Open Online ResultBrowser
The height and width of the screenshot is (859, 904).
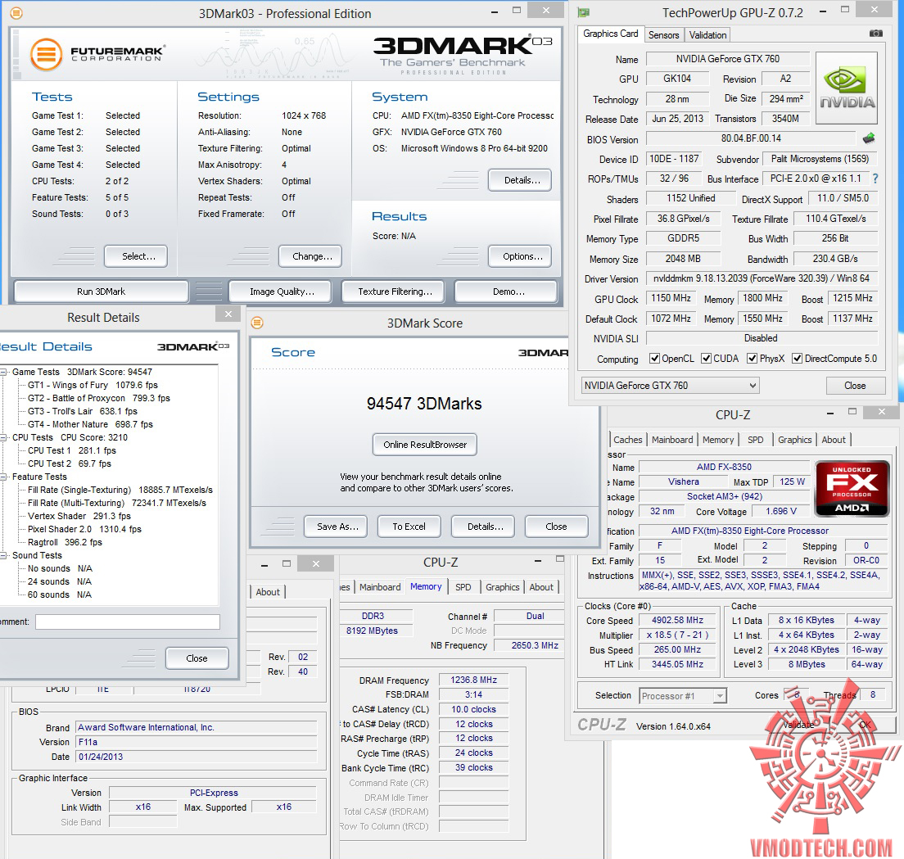click(425, 445)
